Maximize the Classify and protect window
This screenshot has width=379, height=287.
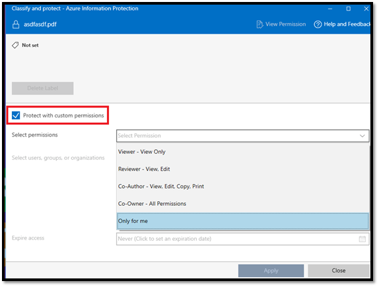pos(349,9)
